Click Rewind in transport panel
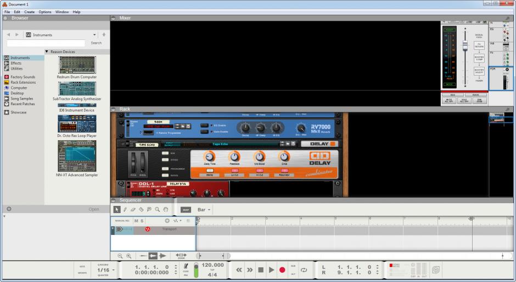The width and height of the screenshot is (516, 282). (x=239, y=270)
